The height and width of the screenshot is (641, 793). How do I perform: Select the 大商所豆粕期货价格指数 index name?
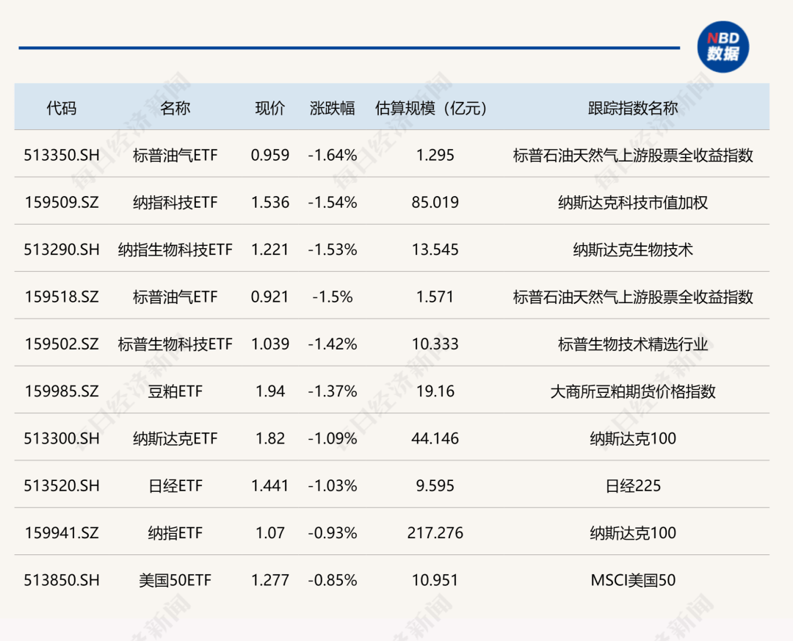632,391
